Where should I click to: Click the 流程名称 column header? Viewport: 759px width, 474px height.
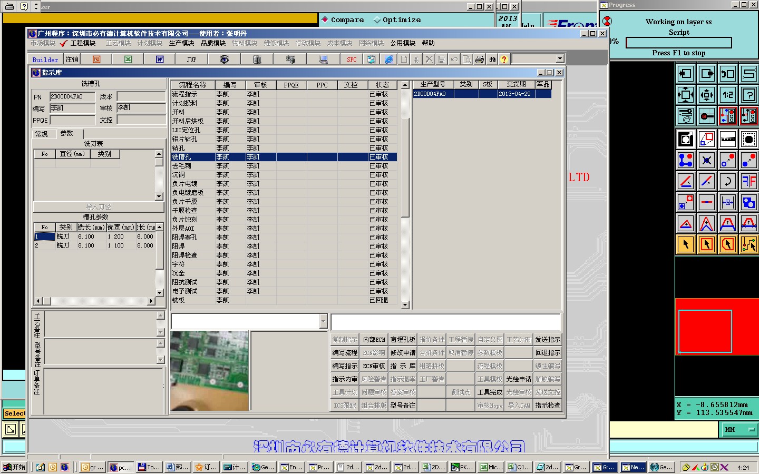[x=192, y=85]
